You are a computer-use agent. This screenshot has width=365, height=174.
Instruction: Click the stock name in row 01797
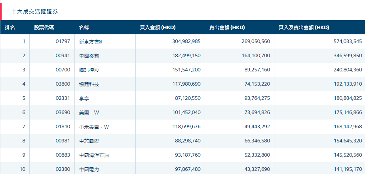(x=91, y=42)
